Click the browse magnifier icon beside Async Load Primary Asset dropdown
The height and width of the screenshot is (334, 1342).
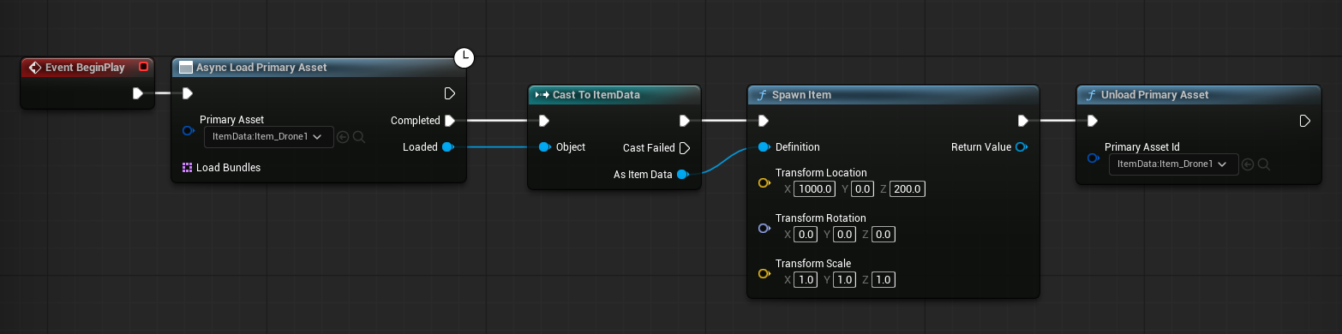tap(360, 137)
